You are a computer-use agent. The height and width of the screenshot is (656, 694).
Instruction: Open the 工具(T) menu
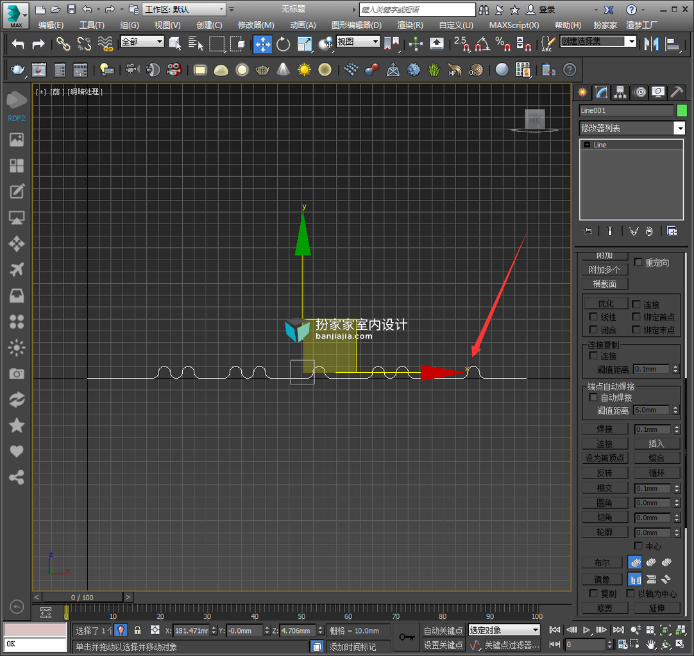[92, 25]
